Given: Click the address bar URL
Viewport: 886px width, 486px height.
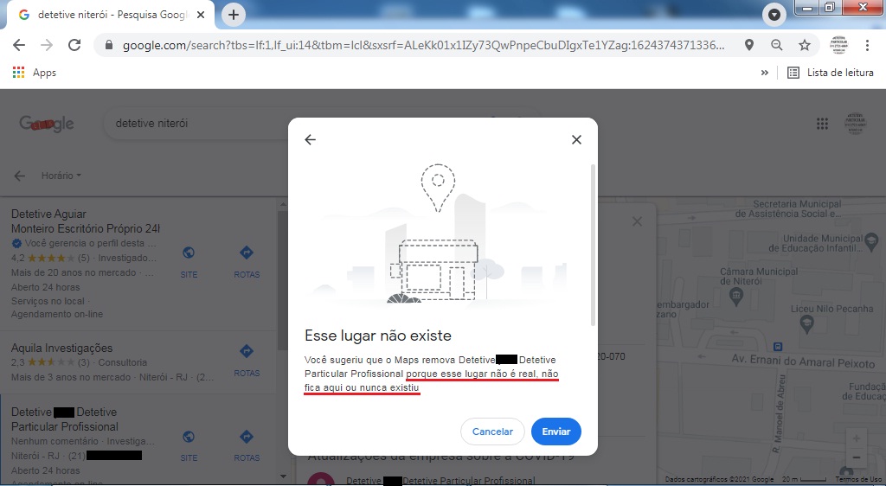Looking at the screenshot, I should coord(423,45).
